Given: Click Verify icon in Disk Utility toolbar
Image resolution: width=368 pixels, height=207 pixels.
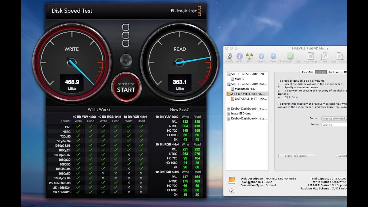Looking at the screenshot, I should [229, 57].
